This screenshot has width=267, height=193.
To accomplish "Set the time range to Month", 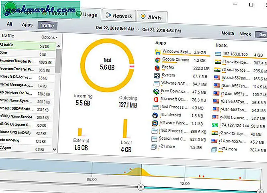I will (x=228, y=34).
